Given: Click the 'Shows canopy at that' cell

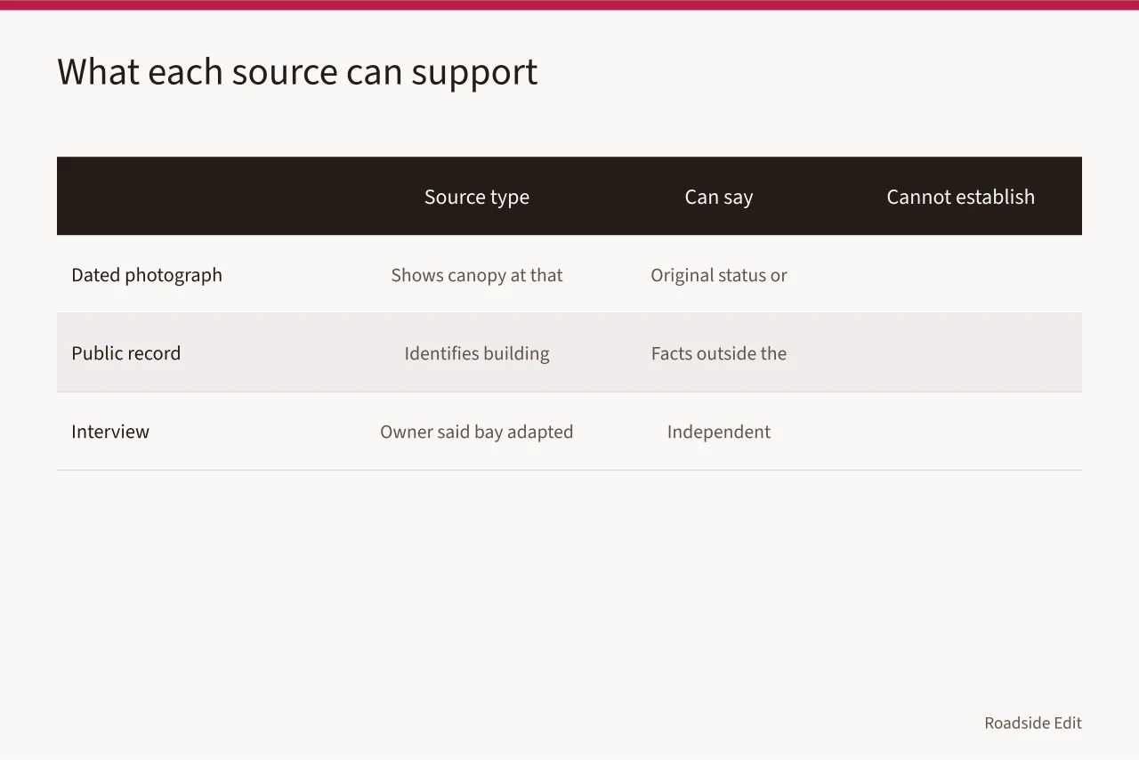Looking at the screenshot, I should pos(477,275).
